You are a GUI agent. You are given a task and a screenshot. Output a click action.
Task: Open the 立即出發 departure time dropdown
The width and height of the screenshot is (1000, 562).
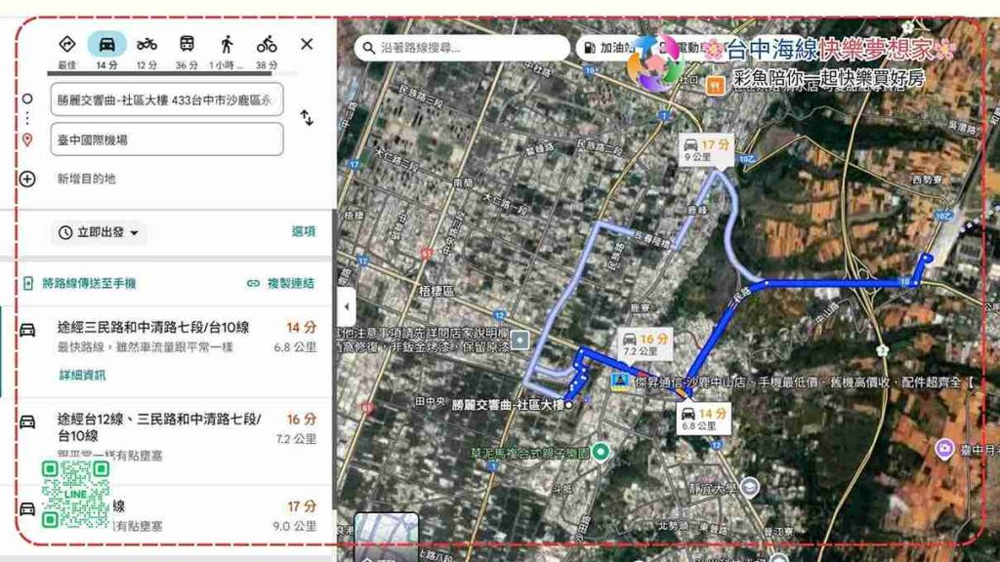(x=100, y=232)
